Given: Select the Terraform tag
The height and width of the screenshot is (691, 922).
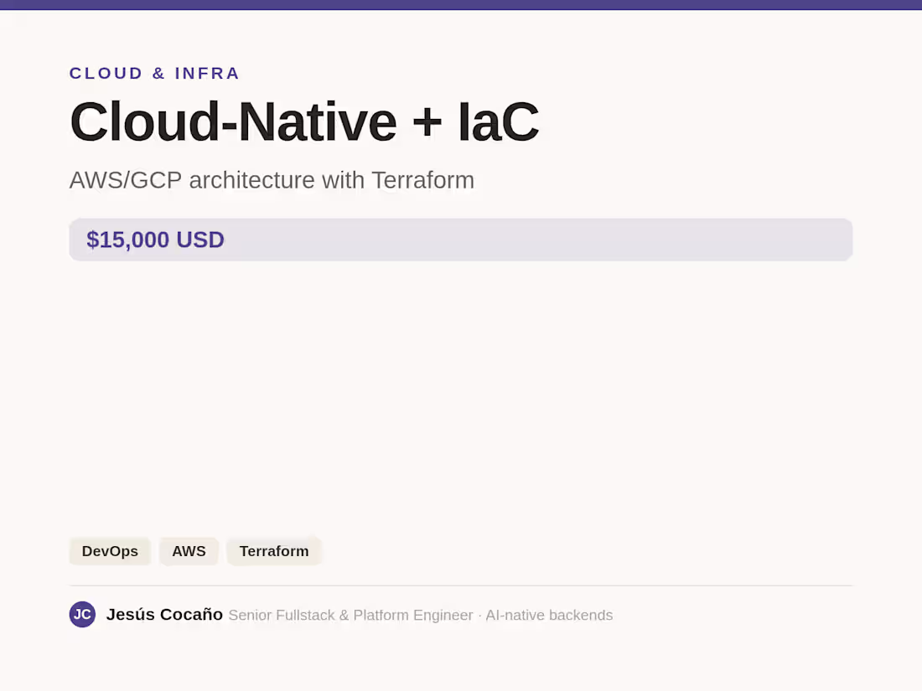Looking at the screenshot, I should [x=274, y=551].
